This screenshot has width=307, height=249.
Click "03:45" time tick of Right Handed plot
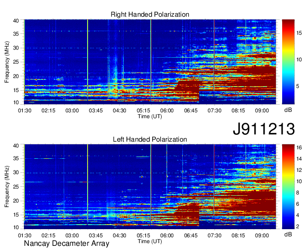(96, 111)
